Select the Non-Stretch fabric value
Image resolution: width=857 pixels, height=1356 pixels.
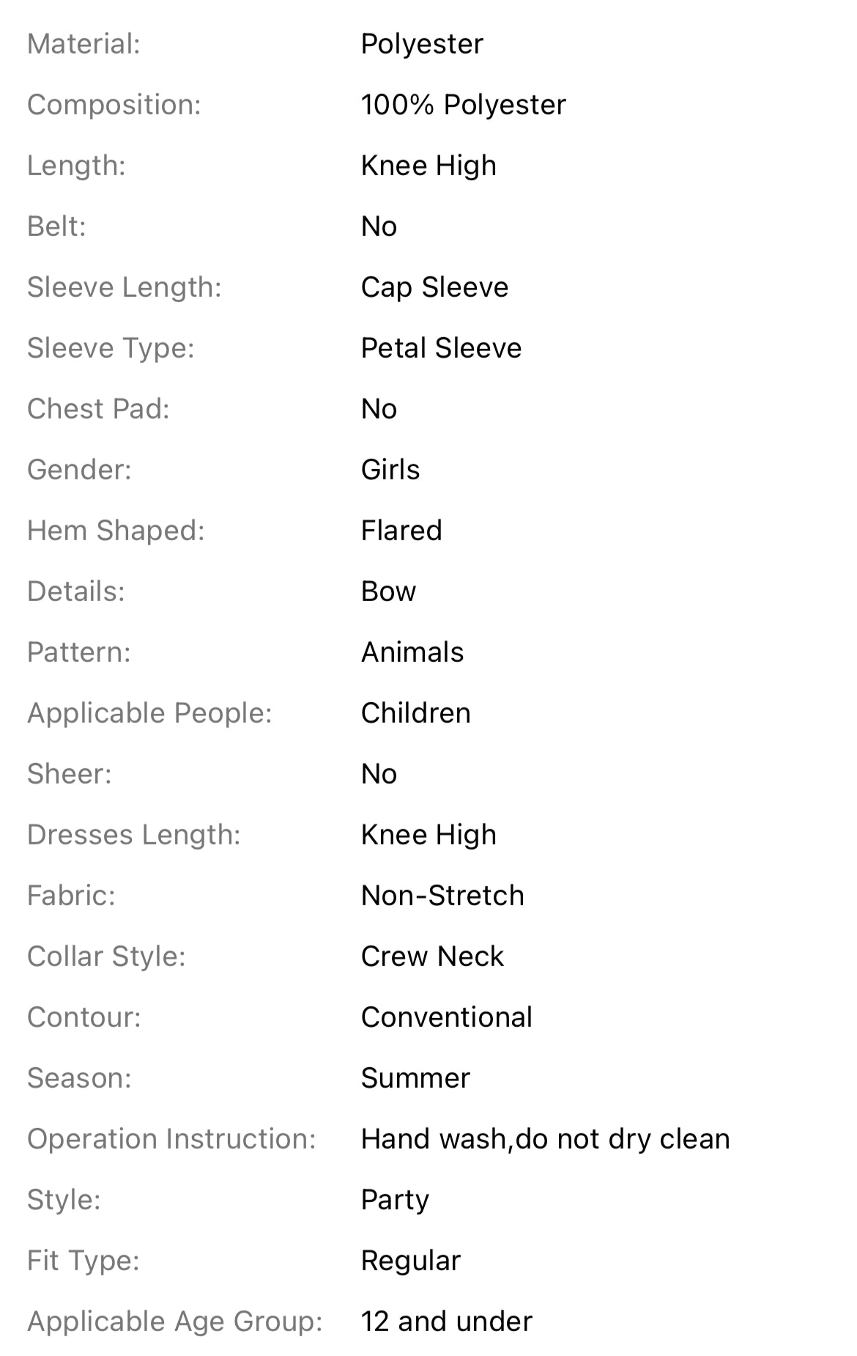coord(442,896)
